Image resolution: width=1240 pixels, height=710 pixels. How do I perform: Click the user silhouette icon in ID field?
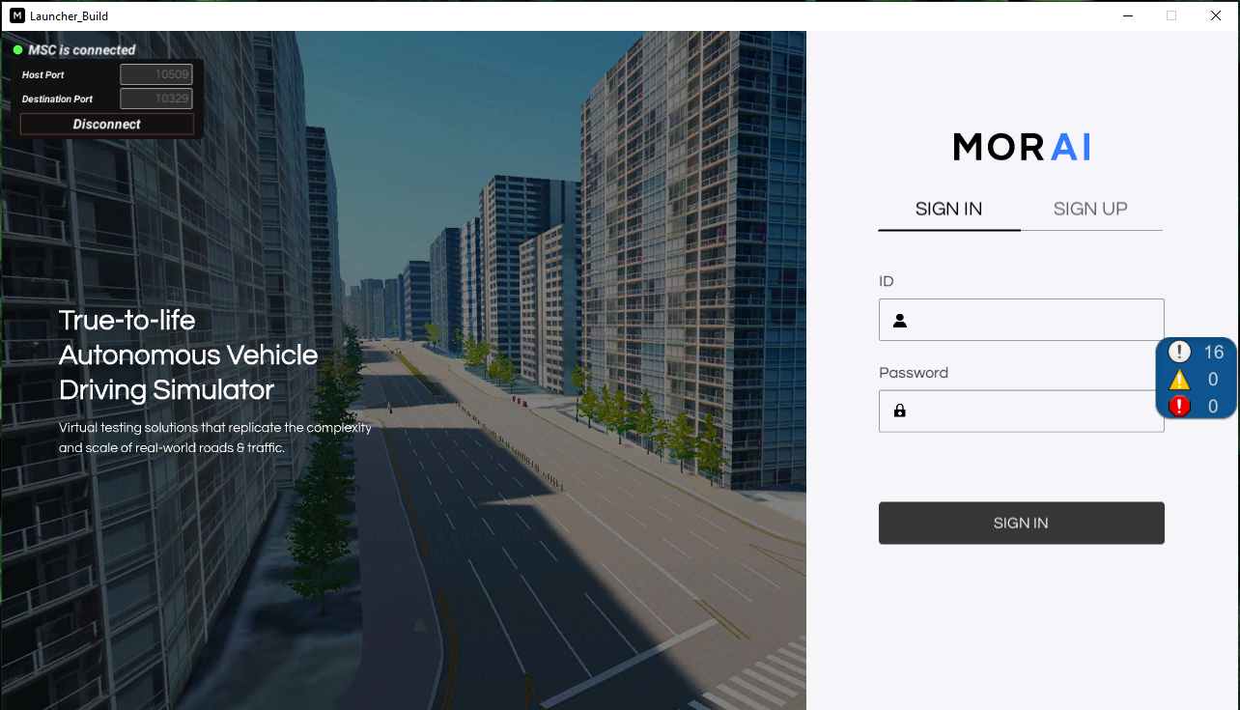click(900, 321)
